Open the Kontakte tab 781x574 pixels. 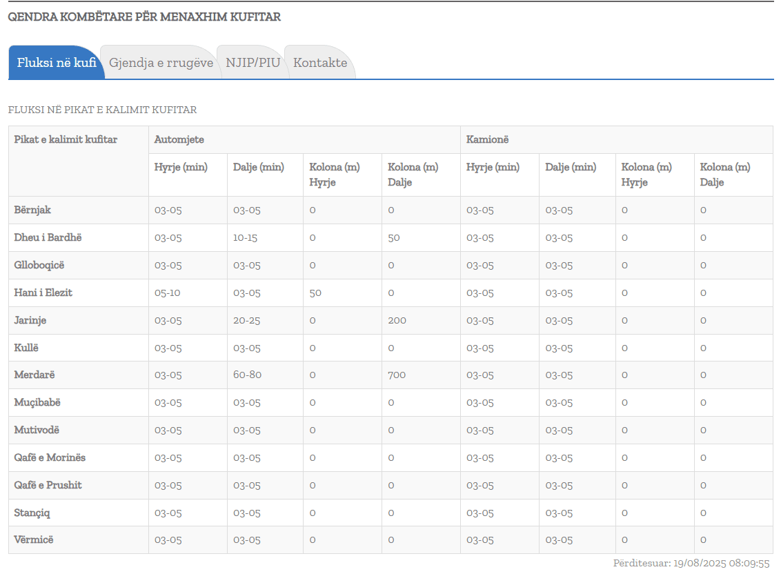click(320, 63)
